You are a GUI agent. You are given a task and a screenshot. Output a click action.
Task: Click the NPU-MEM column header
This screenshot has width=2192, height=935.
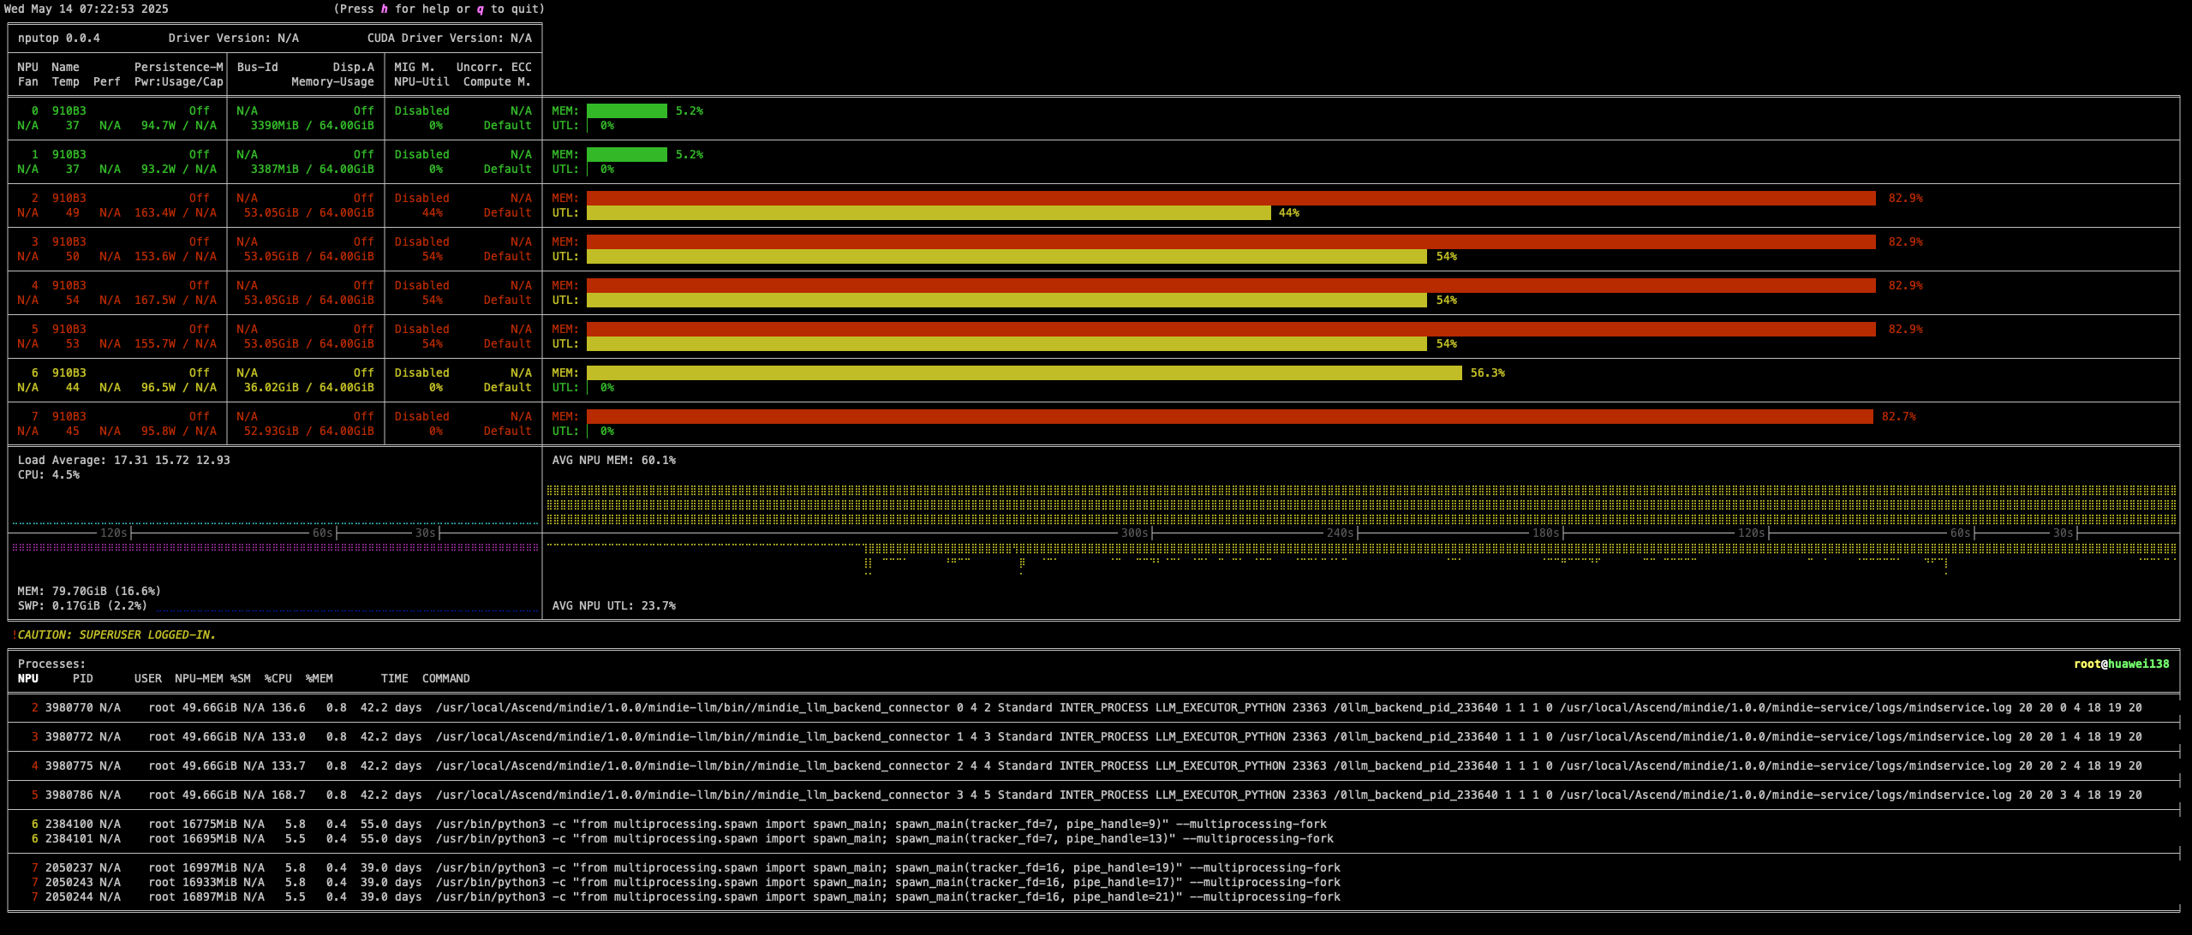[x=199, y=678]
